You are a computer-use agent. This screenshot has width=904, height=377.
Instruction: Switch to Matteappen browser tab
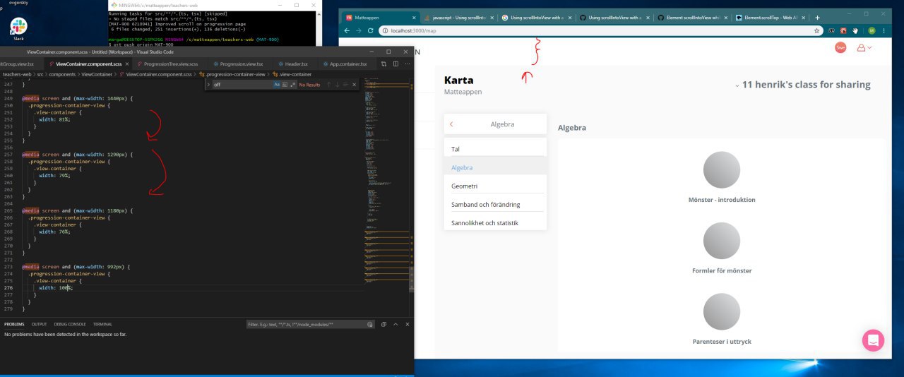[380, 17]
